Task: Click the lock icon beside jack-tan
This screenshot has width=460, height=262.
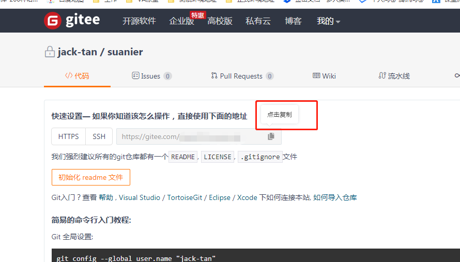Action: 50,52
